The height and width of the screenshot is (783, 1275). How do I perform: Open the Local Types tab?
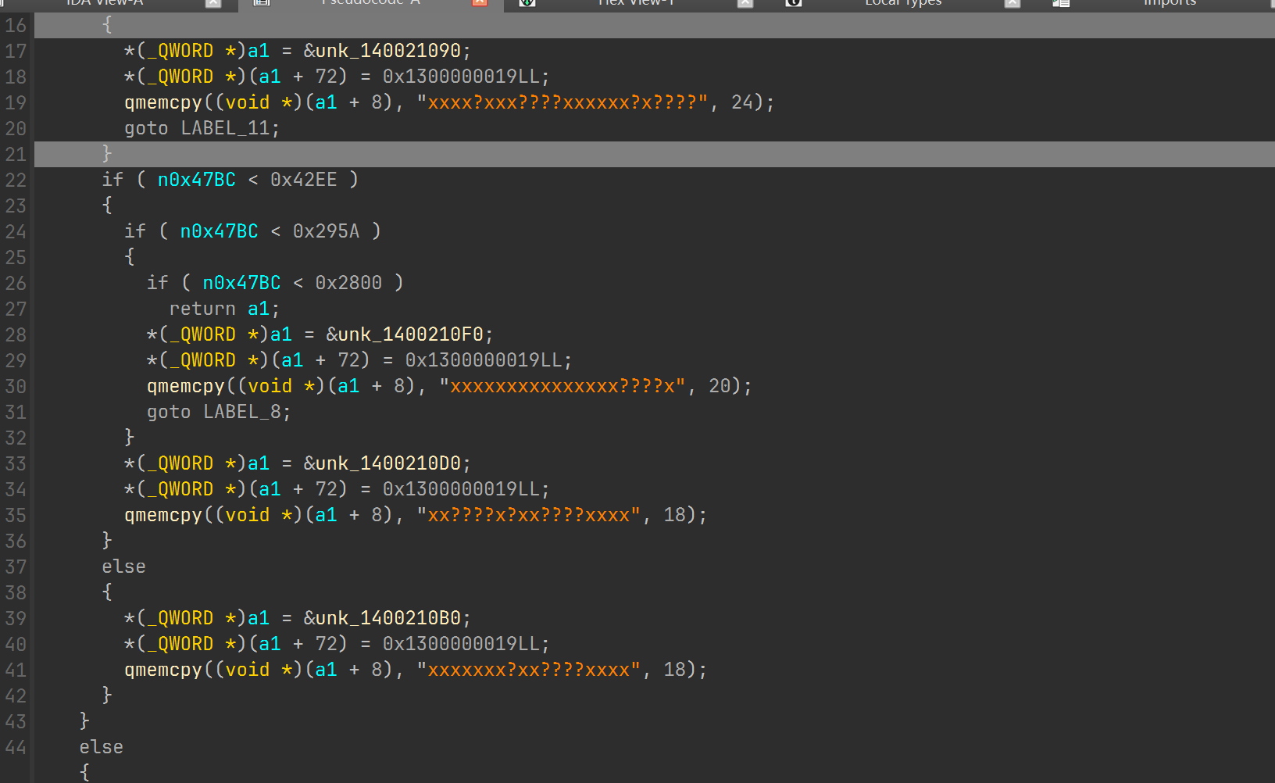click(x=903, y=3)
